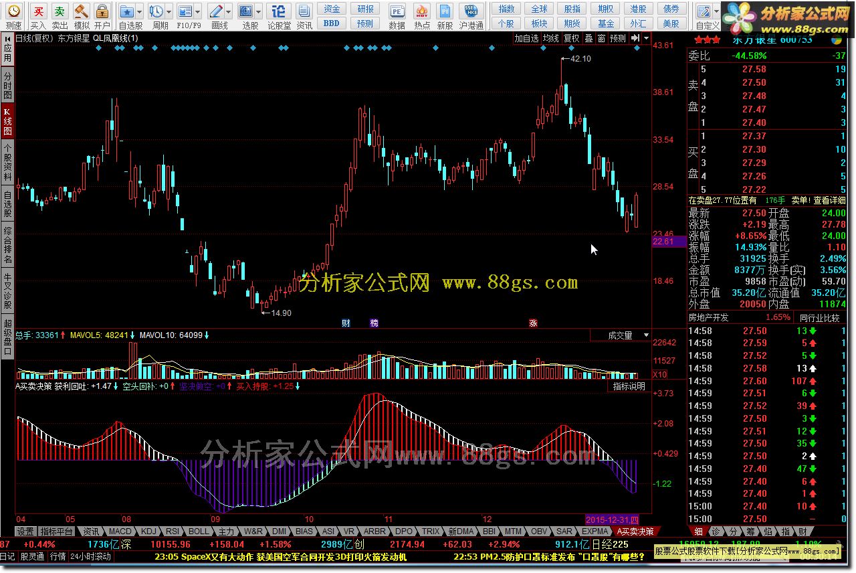Viewport: 856px width, 573px height.
Task: Click the 研报 research report button
Action: click(x=365, y=9)
